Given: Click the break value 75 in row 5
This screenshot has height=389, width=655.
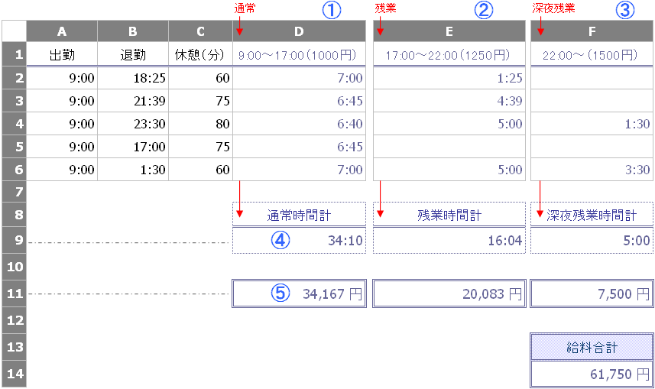Looking at the screenshot, I should tap(200, 147).
